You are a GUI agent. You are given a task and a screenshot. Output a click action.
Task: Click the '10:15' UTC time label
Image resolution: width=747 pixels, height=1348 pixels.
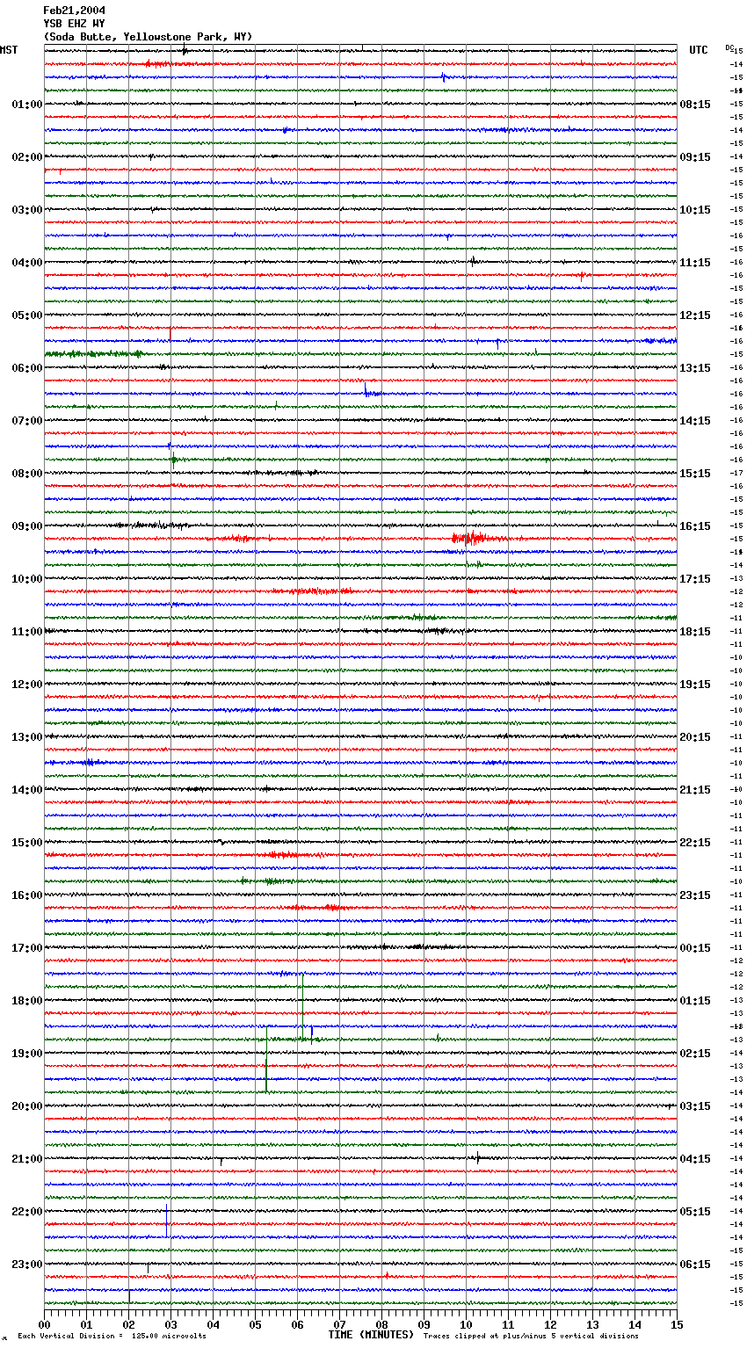pos(695,210)
